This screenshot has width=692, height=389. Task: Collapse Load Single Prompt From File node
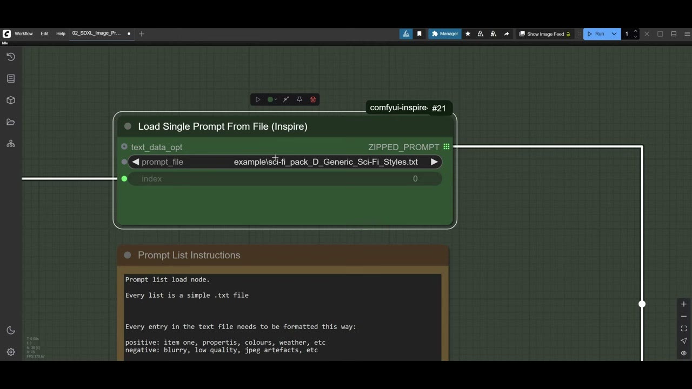[128, 126]
